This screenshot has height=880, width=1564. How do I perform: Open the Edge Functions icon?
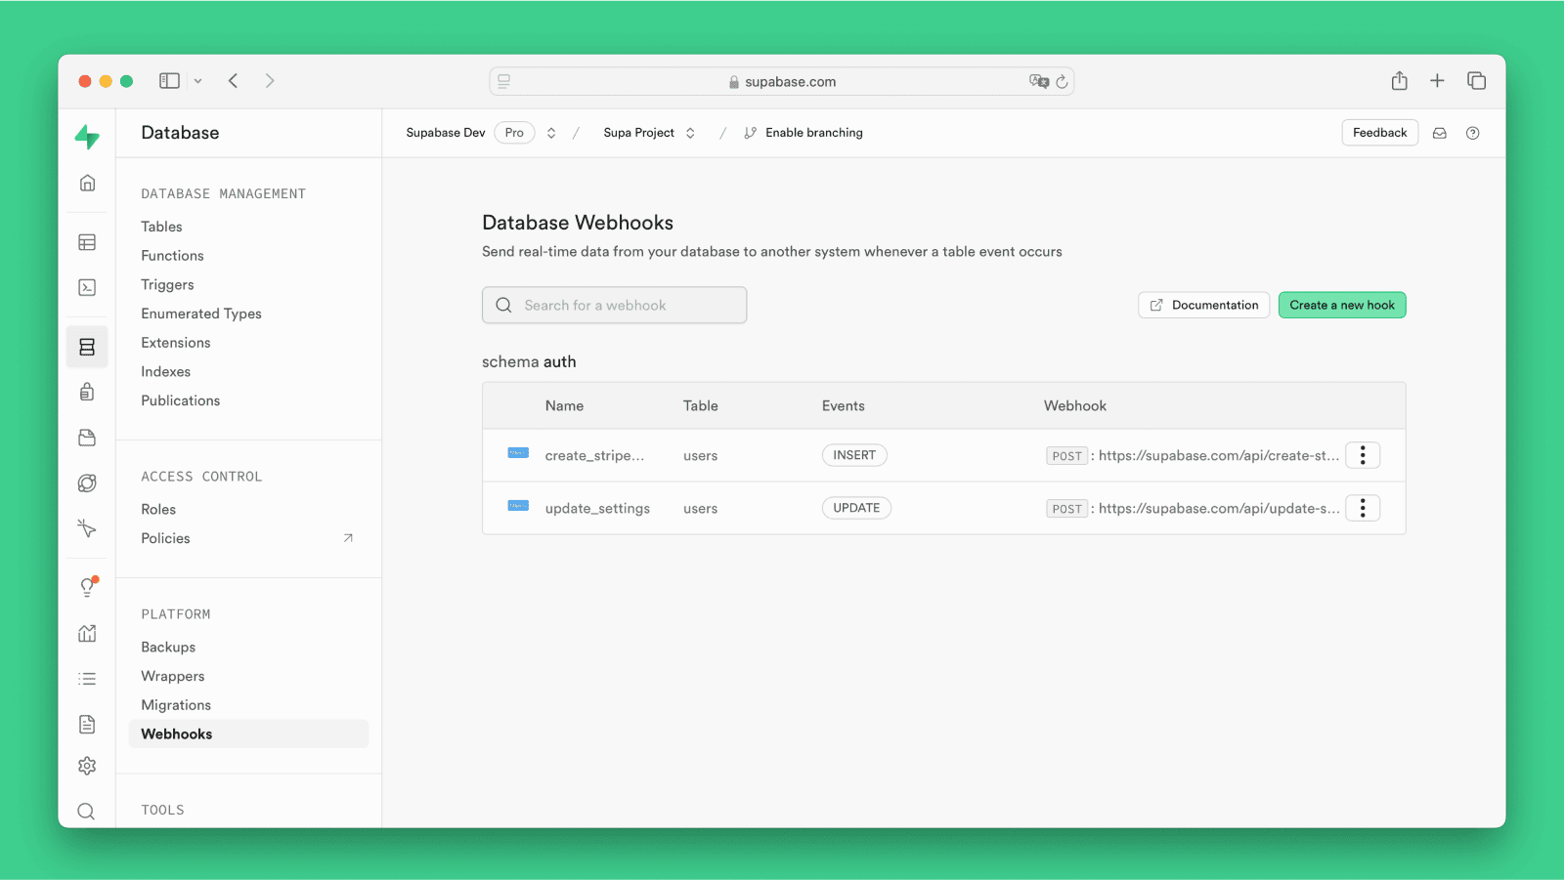87,482
